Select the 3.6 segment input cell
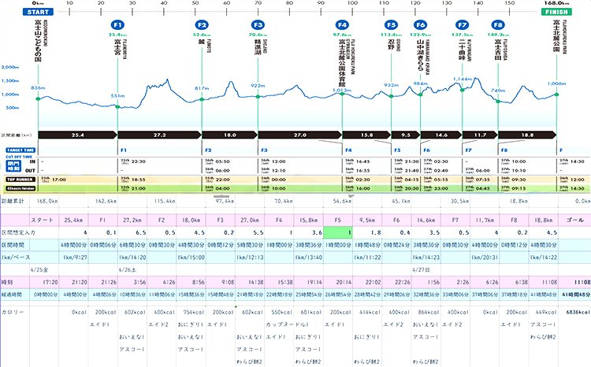The height and width of the screenshot is (367, 591). coord(309,232)
